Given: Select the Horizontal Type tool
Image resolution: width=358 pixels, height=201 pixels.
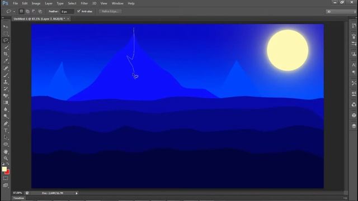Looking at the screenshot, I should (6, 130).
